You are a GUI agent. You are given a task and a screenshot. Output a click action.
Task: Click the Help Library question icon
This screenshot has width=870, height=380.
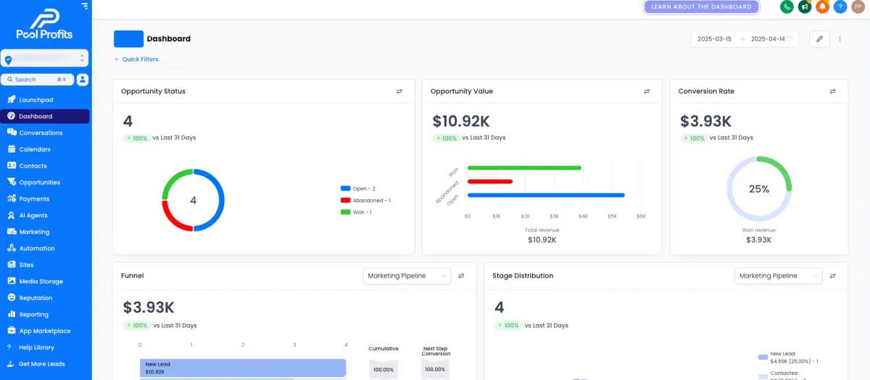(9, 347)
